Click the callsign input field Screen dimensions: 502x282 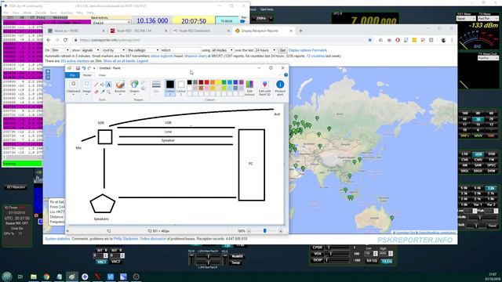coord(180,50)
